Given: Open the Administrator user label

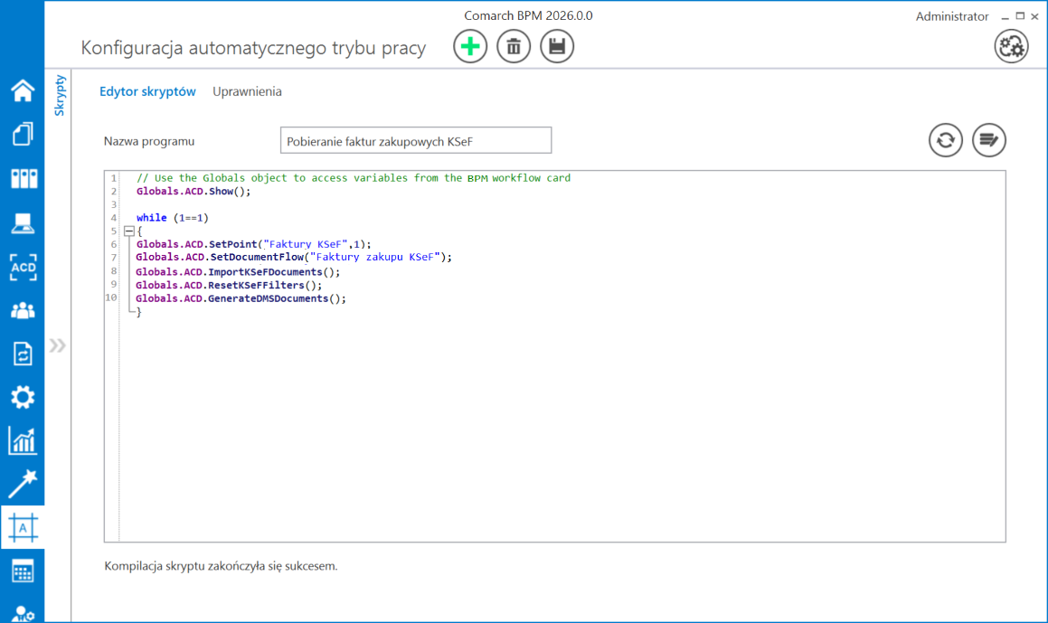Looking at the screenshot, I should 952,16.
